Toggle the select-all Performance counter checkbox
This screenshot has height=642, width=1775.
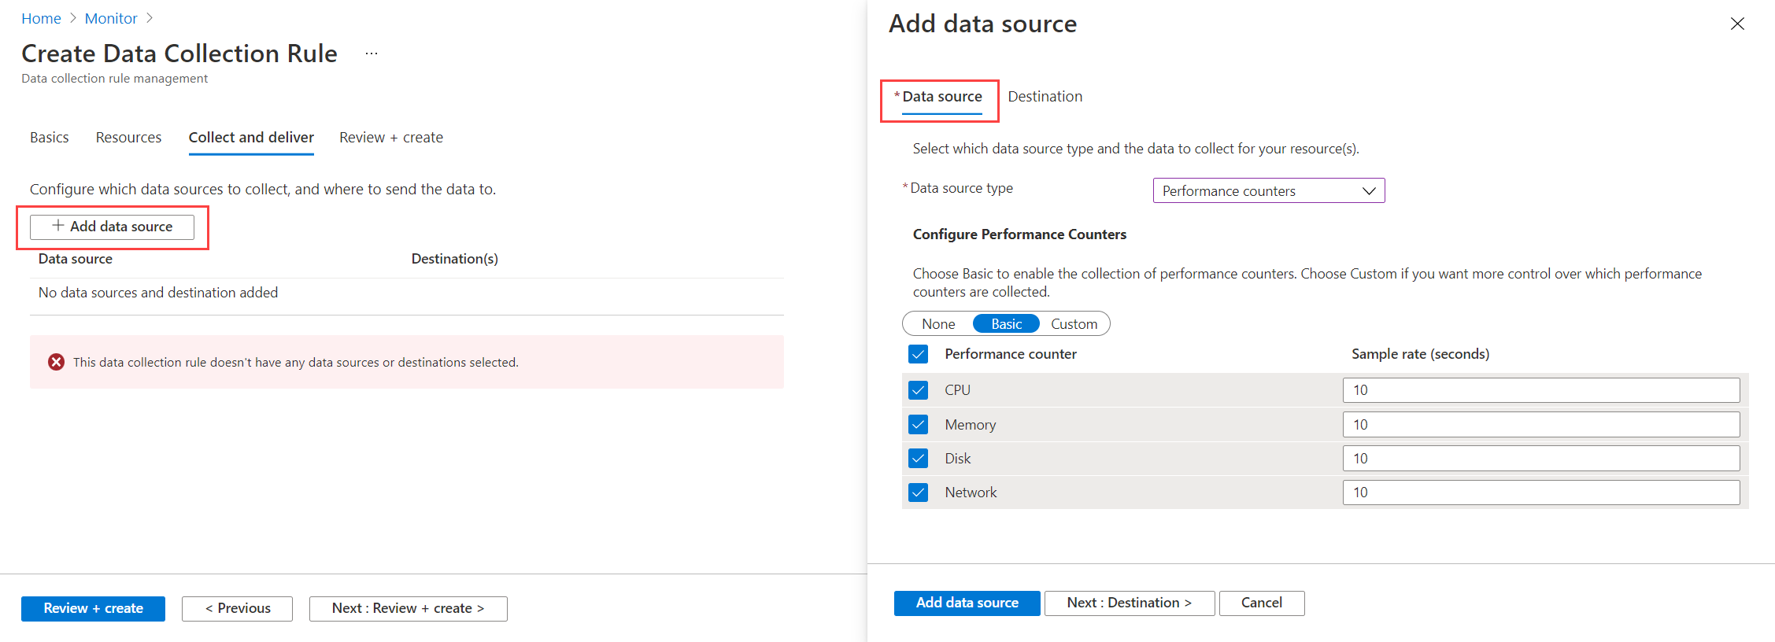pyautogui.click(x=918, y=354)
